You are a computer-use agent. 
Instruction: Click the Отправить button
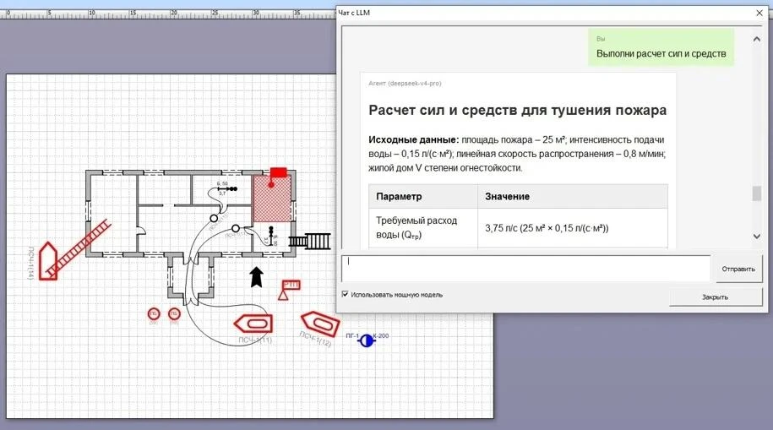tap(738, 269)
